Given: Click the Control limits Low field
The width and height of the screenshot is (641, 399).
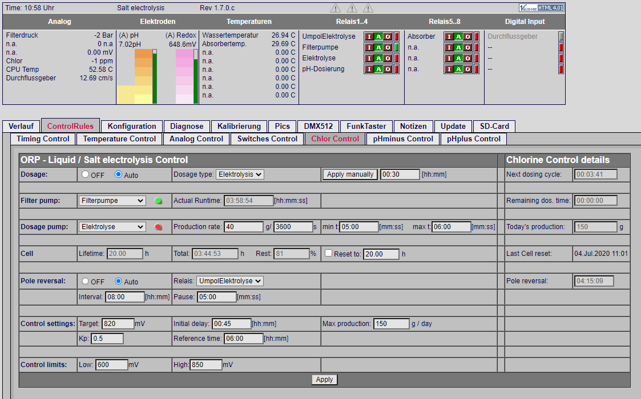Looking at the screenshot, I should click(112, 365).
